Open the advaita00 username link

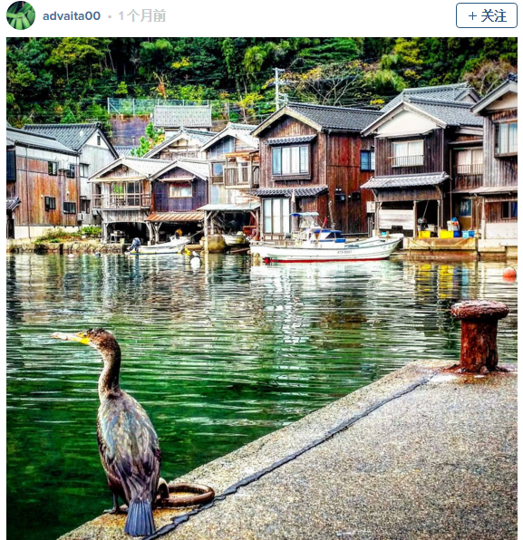72,15
